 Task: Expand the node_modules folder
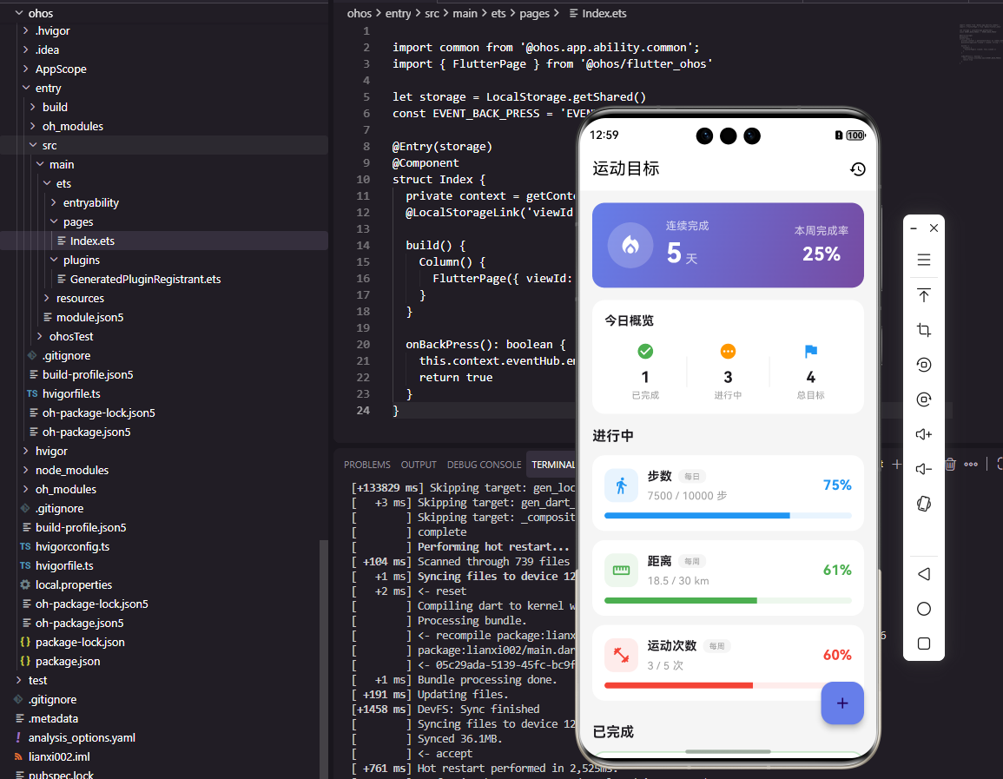click(25, 470)
